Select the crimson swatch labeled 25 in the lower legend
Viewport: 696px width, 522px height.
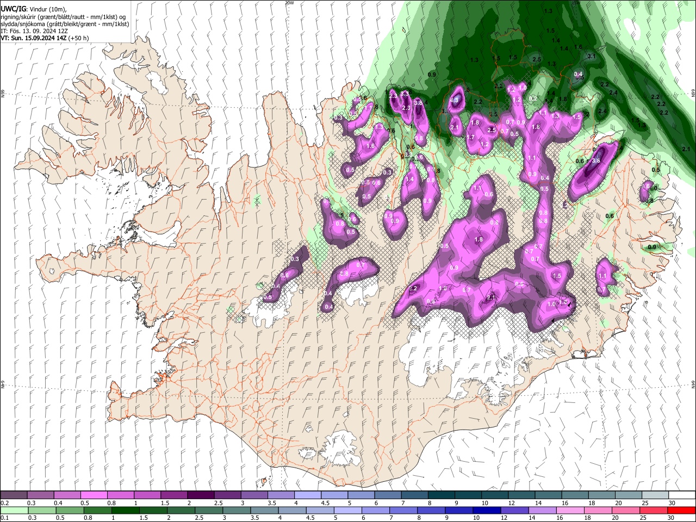pyautogui.click(x=653, y=510)
